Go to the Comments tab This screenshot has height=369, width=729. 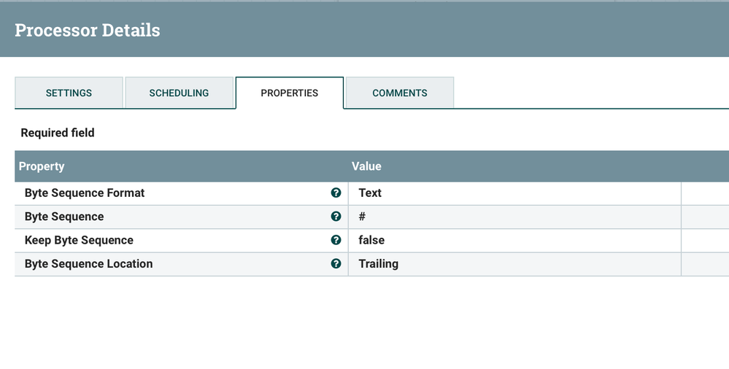click(x=400, y=93)
